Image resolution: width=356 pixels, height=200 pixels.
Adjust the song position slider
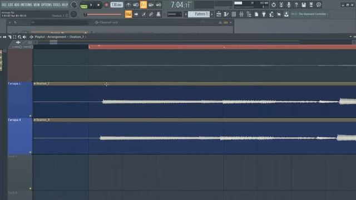coord(103,14)
